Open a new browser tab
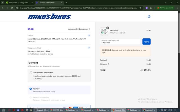 coord(66,3)
